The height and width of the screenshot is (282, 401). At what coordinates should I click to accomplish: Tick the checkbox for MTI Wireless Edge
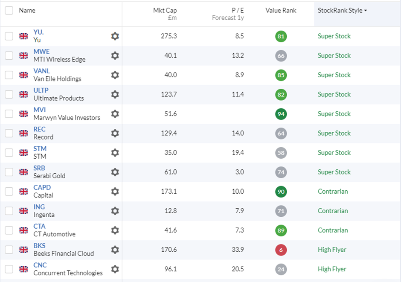[x=9, y=55]
